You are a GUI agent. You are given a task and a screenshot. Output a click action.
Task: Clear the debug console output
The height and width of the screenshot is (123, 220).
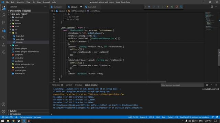207,85
